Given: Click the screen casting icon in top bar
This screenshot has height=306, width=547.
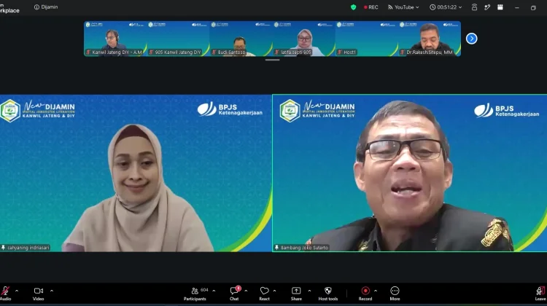Looking at the screenshot, I should point(474,7).
